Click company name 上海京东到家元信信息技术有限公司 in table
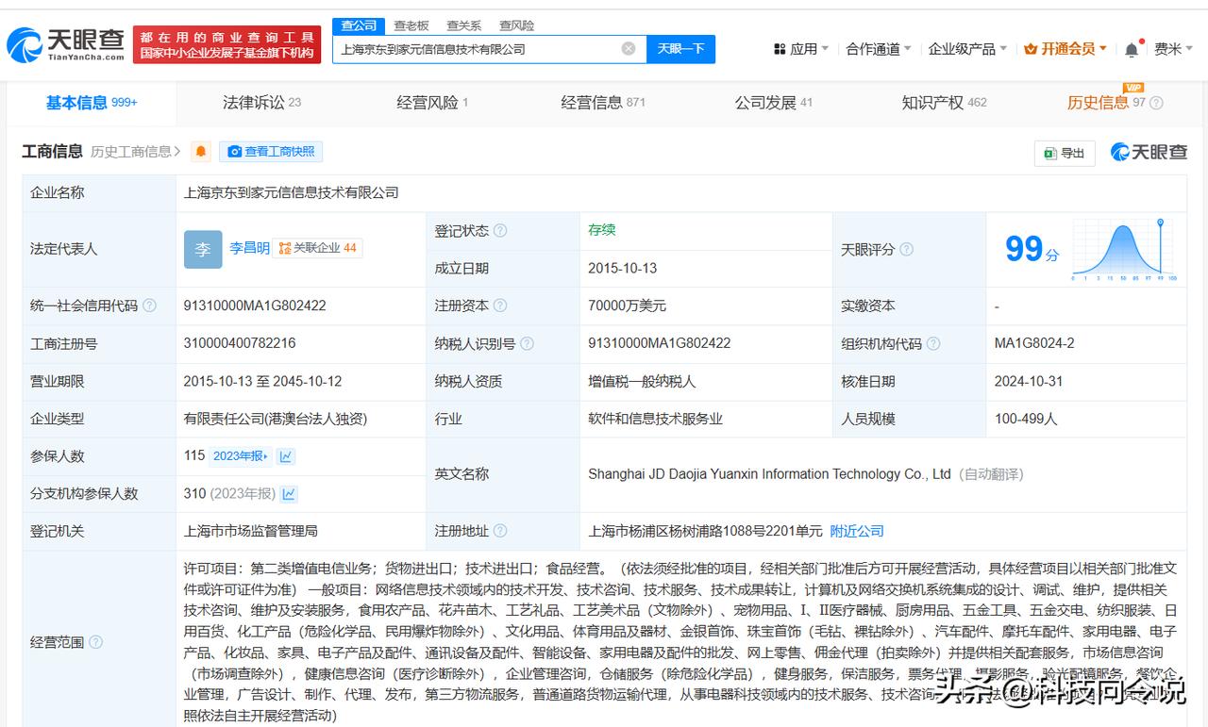The height and width of the screenshot is (727, 1208). click(x=292, y=192)
